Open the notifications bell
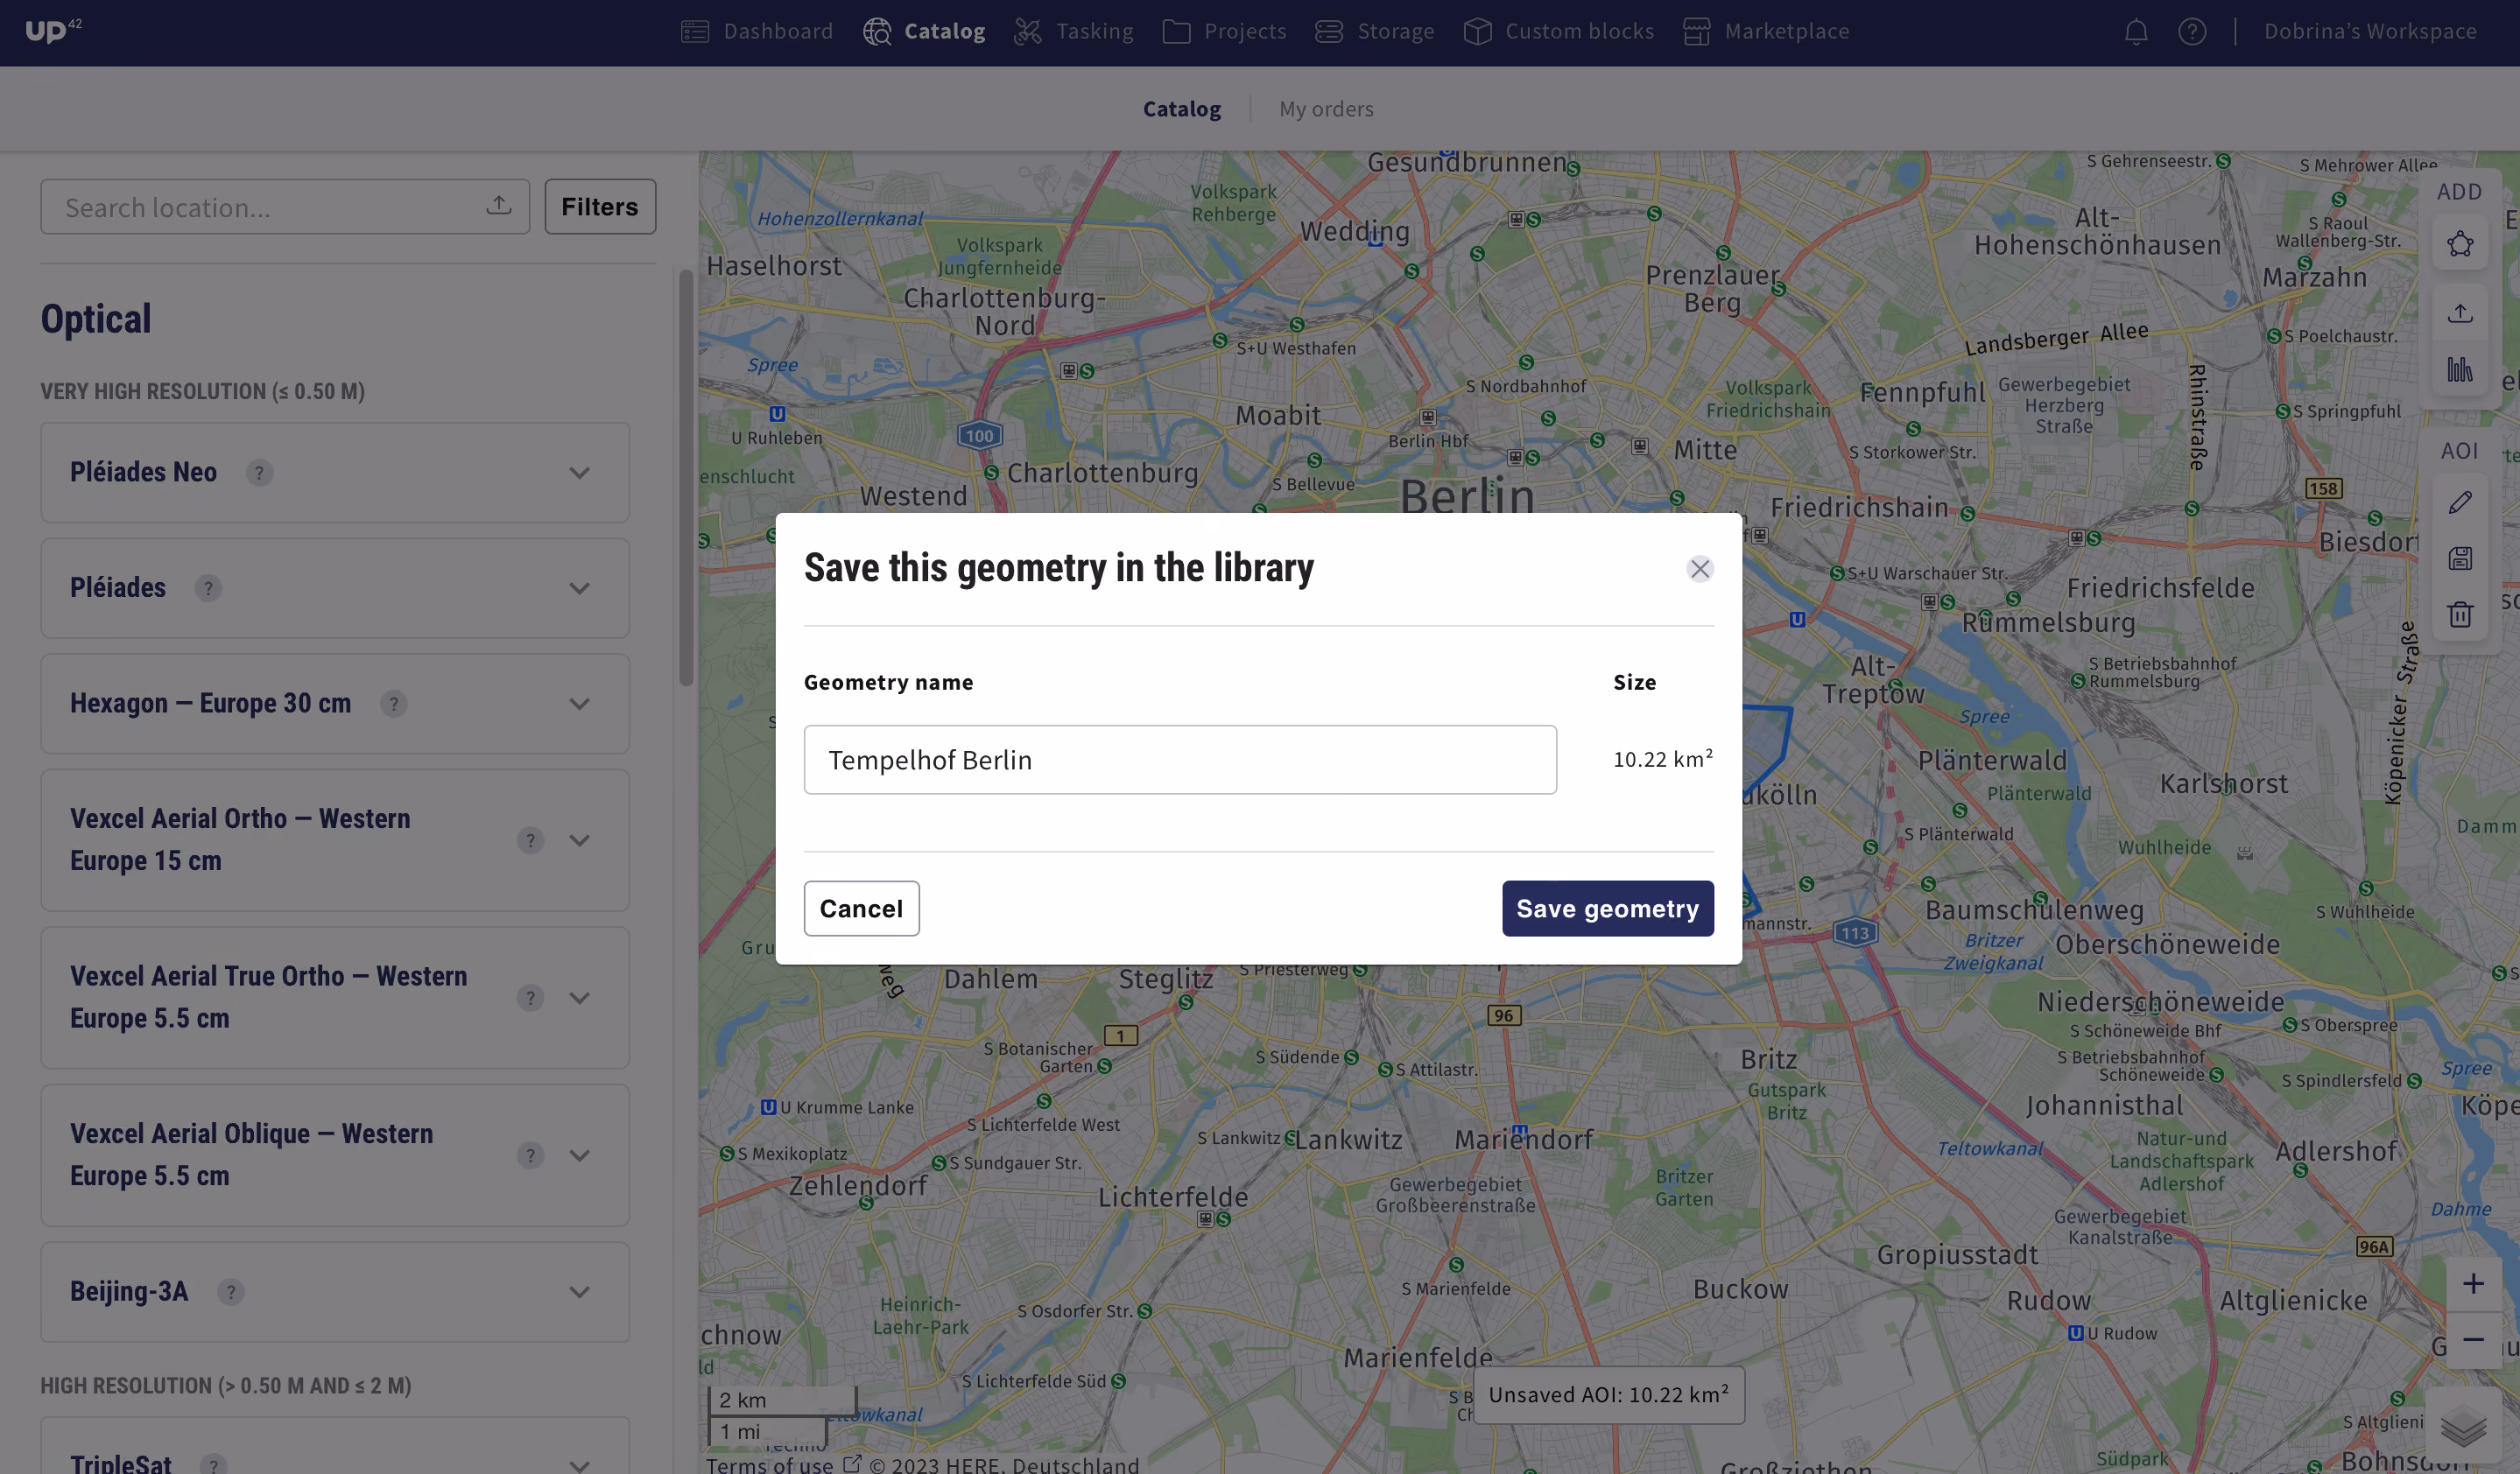 click(x=2136, y=32)
